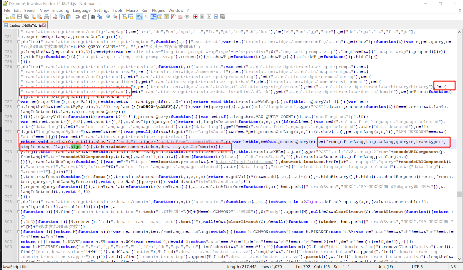463x270 pixels.
Task: Open Find with the binoculars icon
Action: [93, 17]
